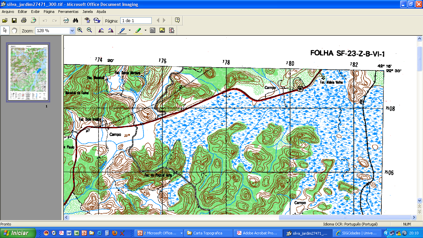Select the page 1 thumbnail

point(28,73)
